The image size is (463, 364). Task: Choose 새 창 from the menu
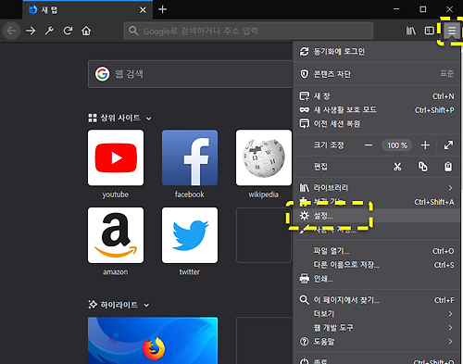tap(376, 96)
